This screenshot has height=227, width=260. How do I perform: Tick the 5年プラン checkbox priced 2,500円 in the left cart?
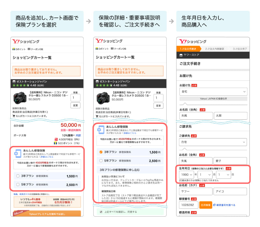click(18, 185)
